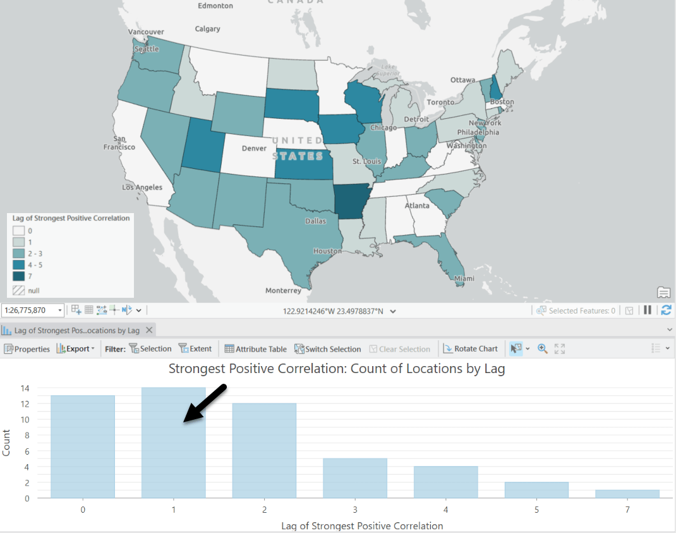This screenshot has width=676, height=533.
Task: Toggle filter by Extent
Action: pos(195,349)
